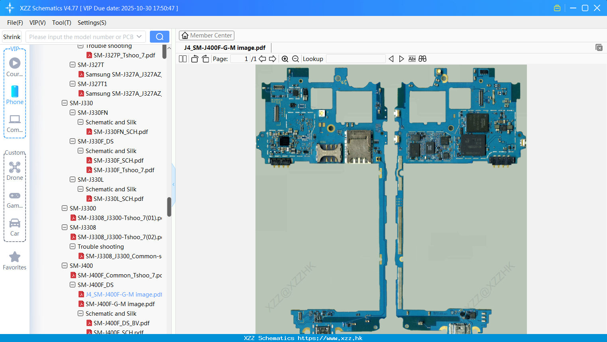The width and height of the screenshot is (607, 342).
Task: Rotate the page clockwise
Action: (x=205, y=59)
